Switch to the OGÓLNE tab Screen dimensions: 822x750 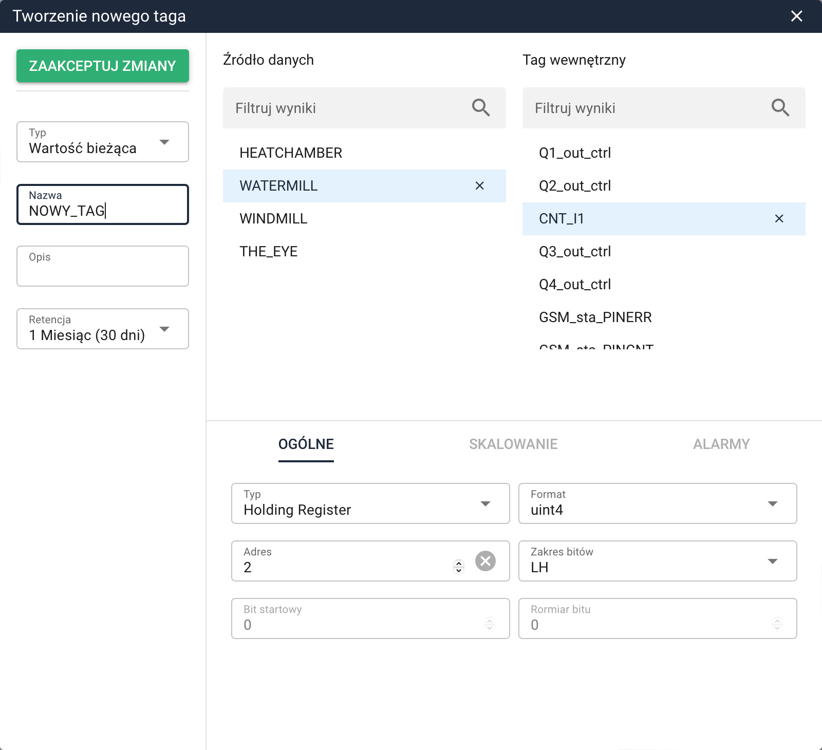click(306, 444)
